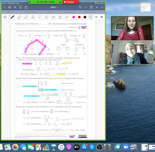Viewport: 155px width, 152px height.
Task: Choose the lasso selection tool
Action: pos(40,17)
